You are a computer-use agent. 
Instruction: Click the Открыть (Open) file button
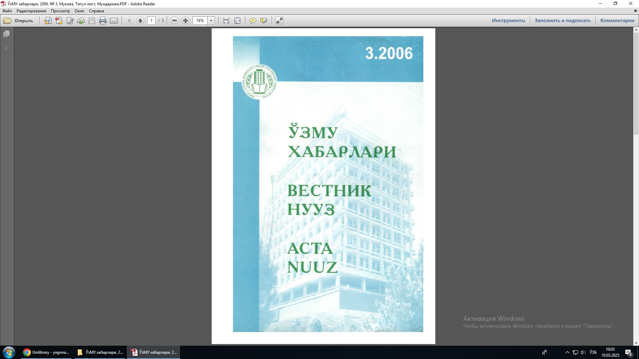(x=18, y=21)
